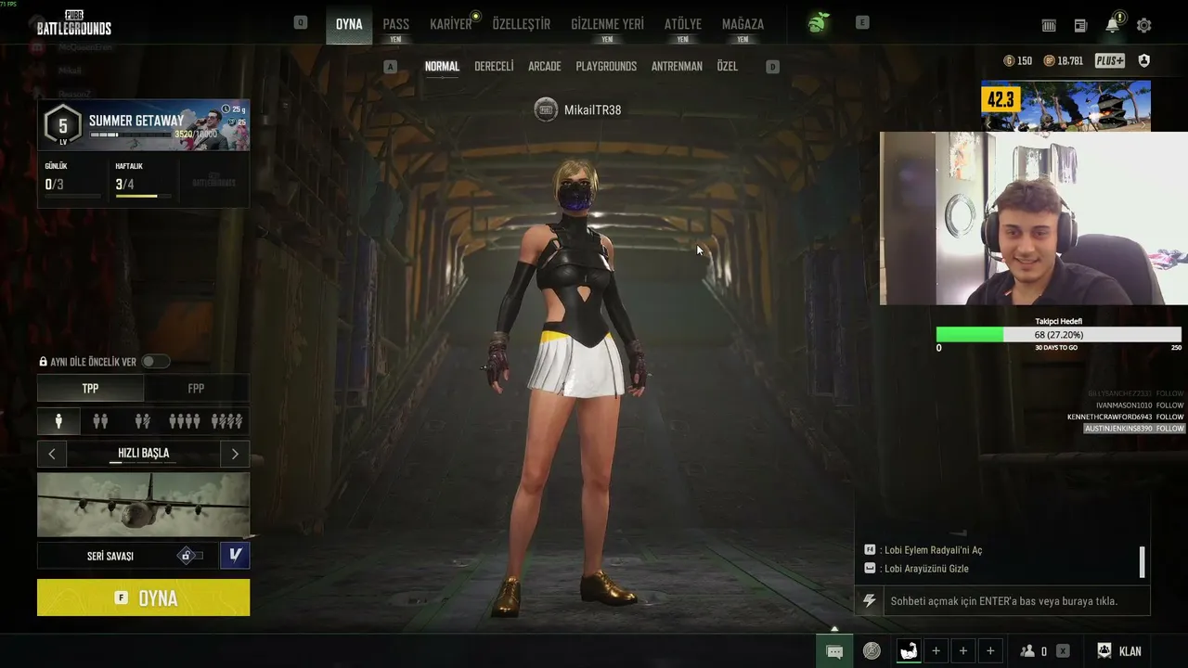Select FPP perspective mode

pos(196,389)
